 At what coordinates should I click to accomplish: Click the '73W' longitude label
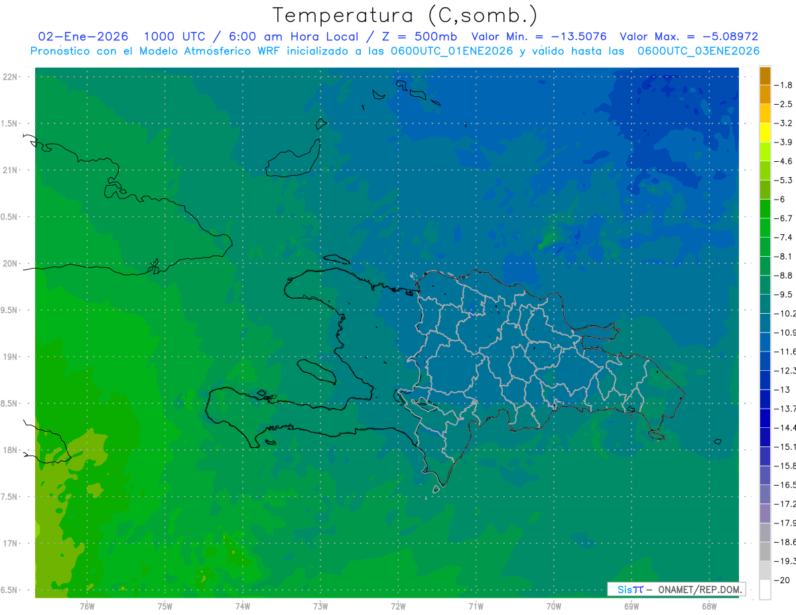pyautogui.click(x=320, y=606)
